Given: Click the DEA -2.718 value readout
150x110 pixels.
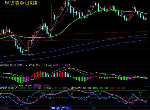Looking at the screenshot, I should click(44, 65).
